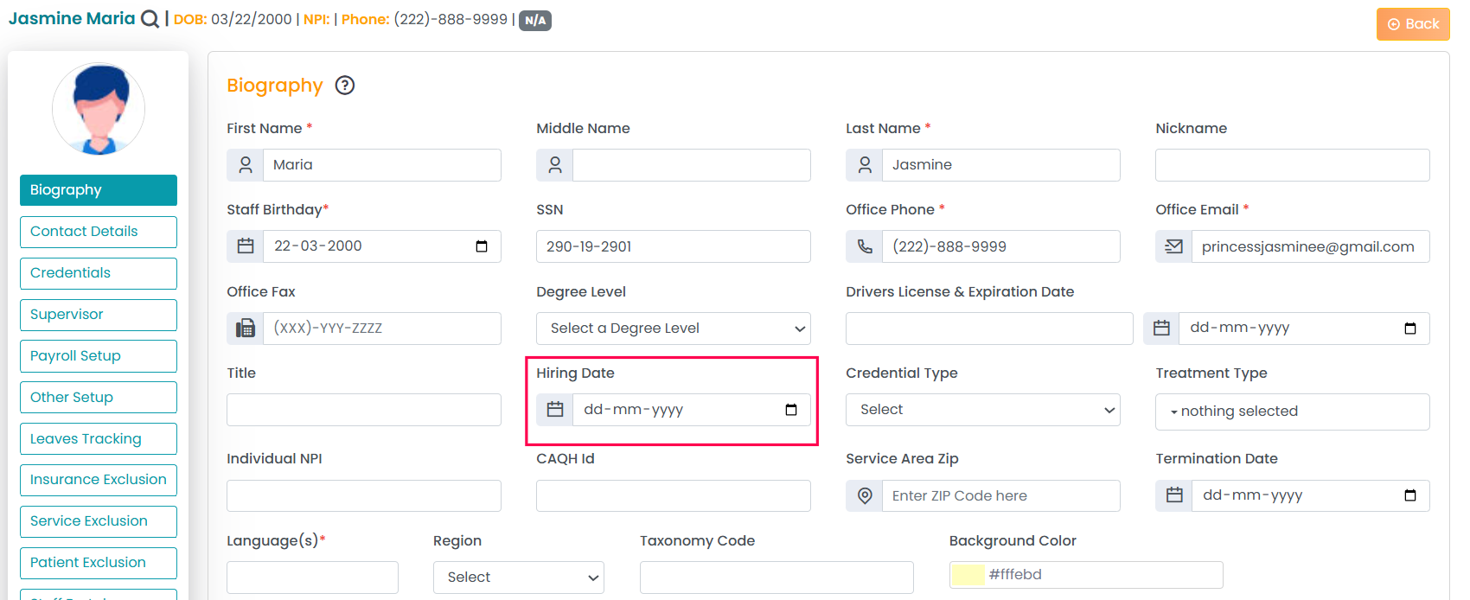Click the calendar icon for Termination Date
1470x600 pixels.
(x=1174, y=495)
